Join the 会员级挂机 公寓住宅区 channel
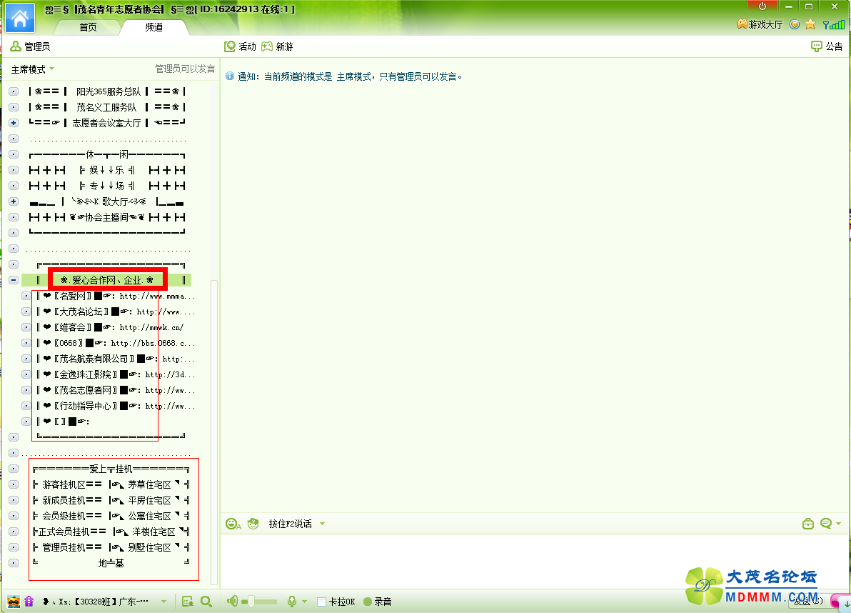 click(x=111, y=516)
